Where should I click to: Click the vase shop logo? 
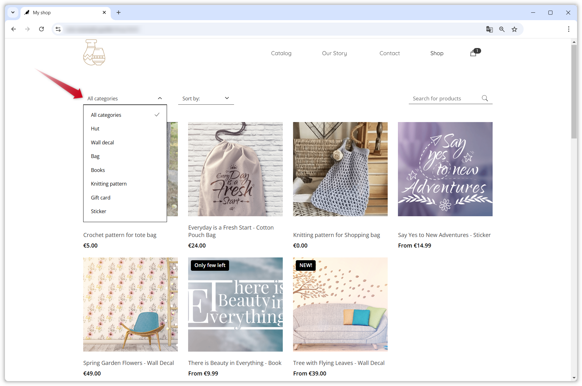(x=94, y=52)
